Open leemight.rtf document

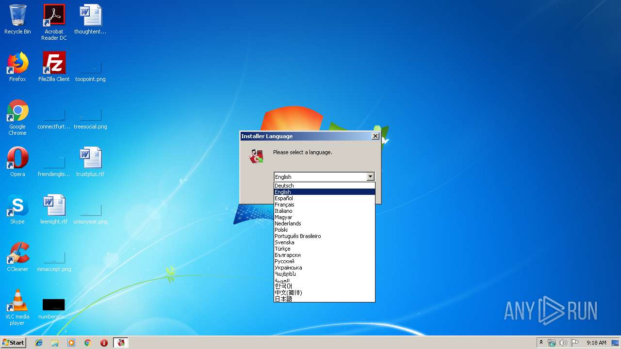tap(54, 209)
